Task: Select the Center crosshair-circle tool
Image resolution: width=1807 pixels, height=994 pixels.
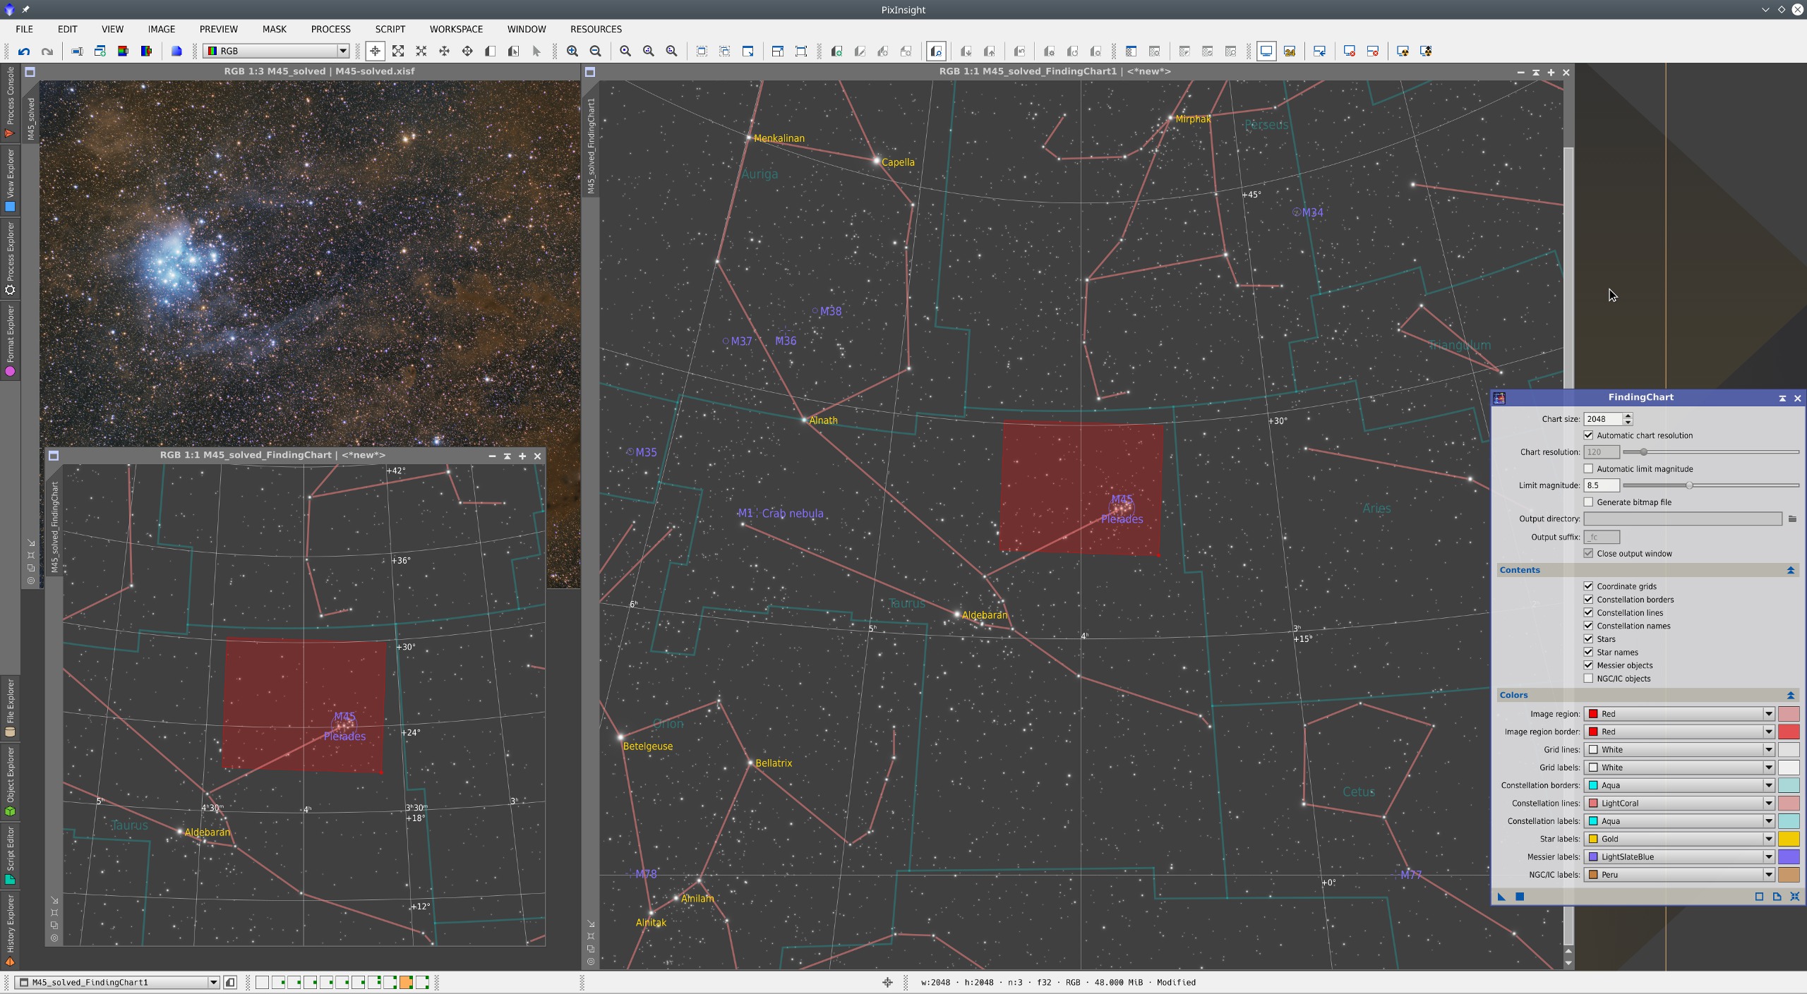Action: [467, 51]
